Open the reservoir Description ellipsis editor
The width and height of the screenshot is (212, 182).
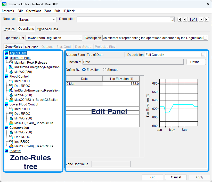point(172,20)
